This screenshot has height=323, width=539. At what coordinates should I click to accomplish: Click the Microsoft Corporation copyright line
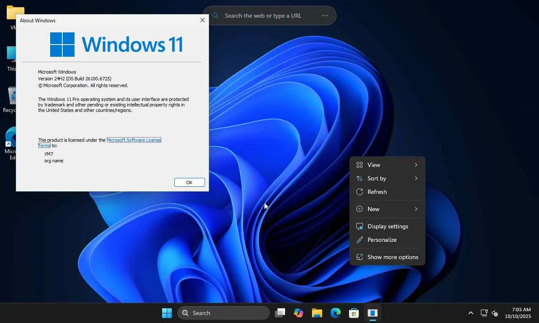tap(83, 85)
